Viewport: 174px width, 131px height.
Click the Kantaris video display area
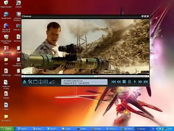click(85, 47)
